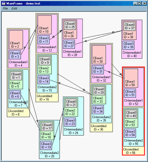148x162 pixels.
Task: Open the Edit menu
Action: (14, 9)
